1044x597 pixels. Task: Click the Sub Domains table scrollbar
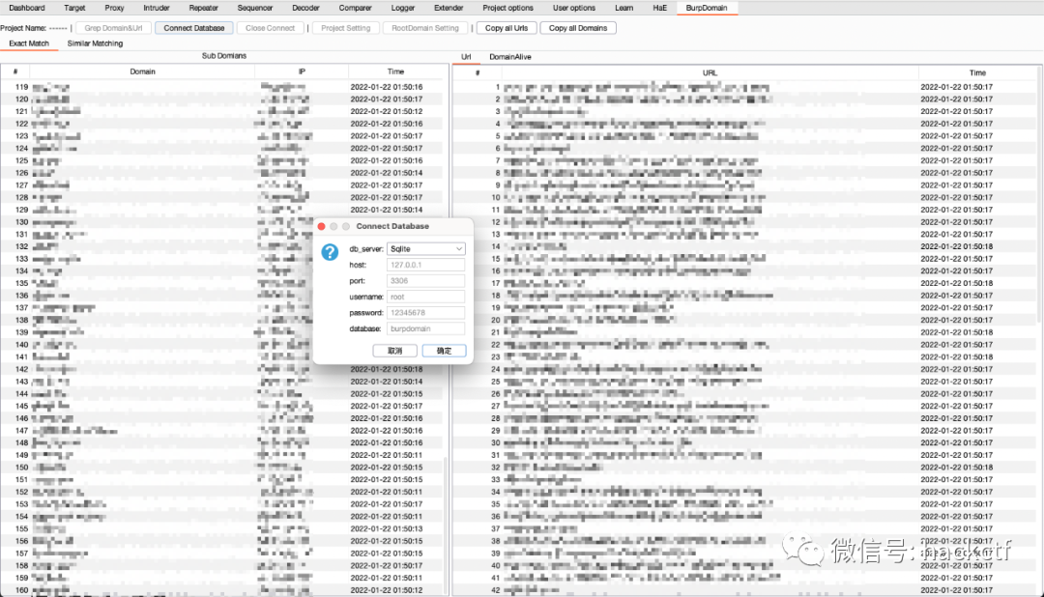coord(445,522)
